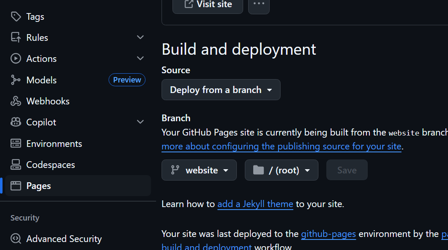Screen dimensions: 448x250
Task: Click the Copilot icon in sidebar
Action: [16, 122]
